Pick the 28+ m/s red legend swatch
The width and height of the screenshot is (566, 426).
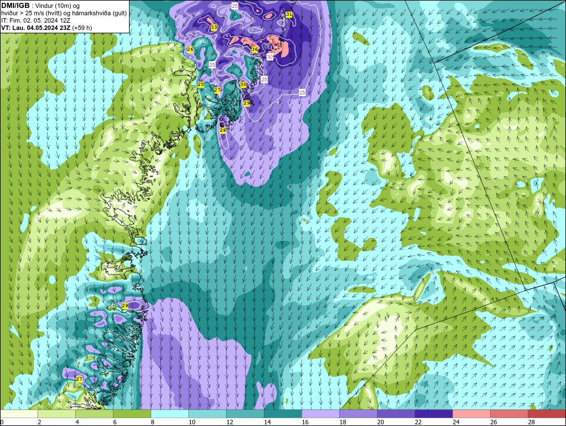tap(547, 414)
